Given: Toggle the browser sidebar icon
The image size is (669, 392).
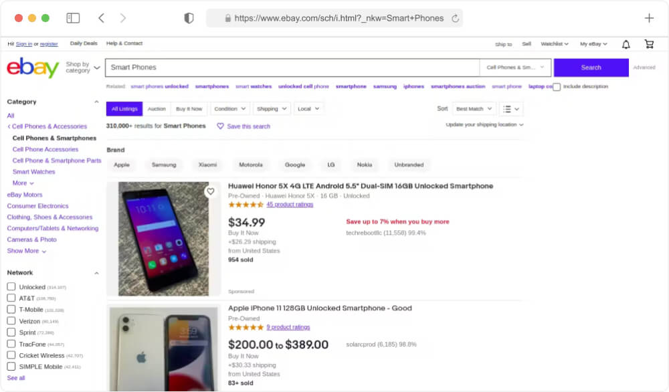Looking at the screenshot, I should 74,18.
